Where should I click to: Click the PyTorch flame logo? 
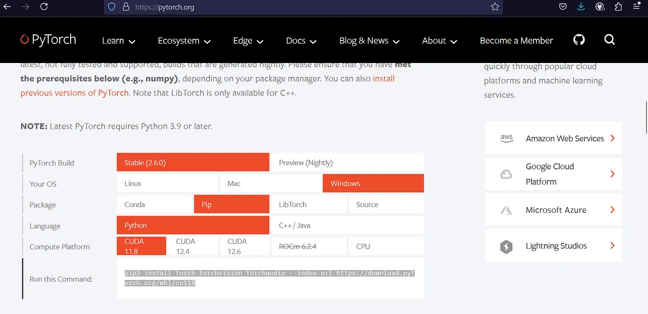point(24,40)
